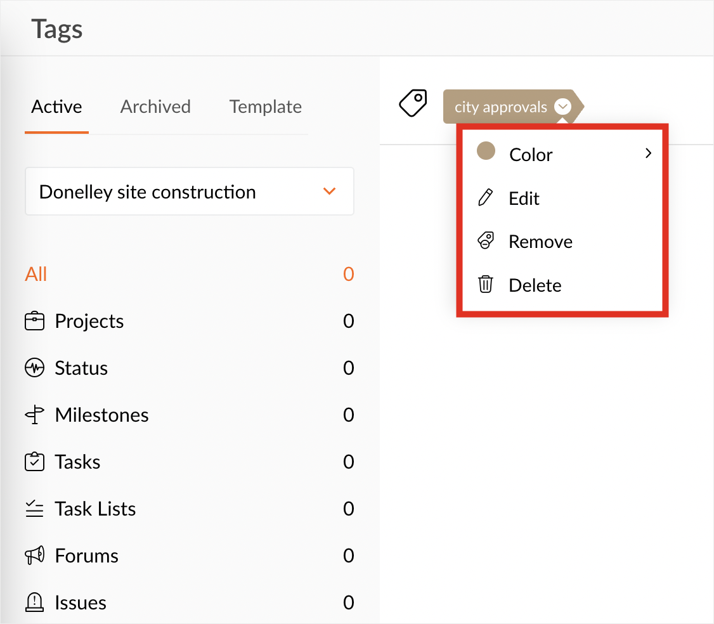Click the Task Lists icon
This screenshot has height=624, width=714.
(x=34, y=509)
